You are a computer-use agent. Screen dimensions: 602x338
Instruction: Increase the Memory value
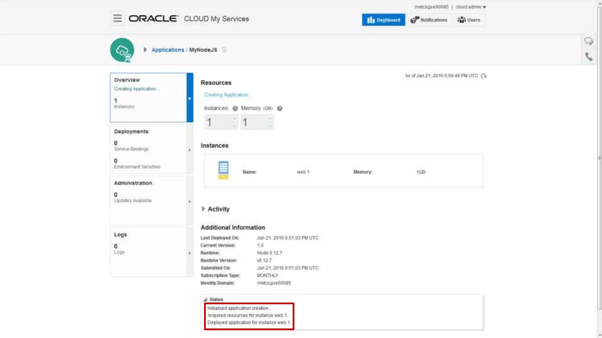(270, 119)
